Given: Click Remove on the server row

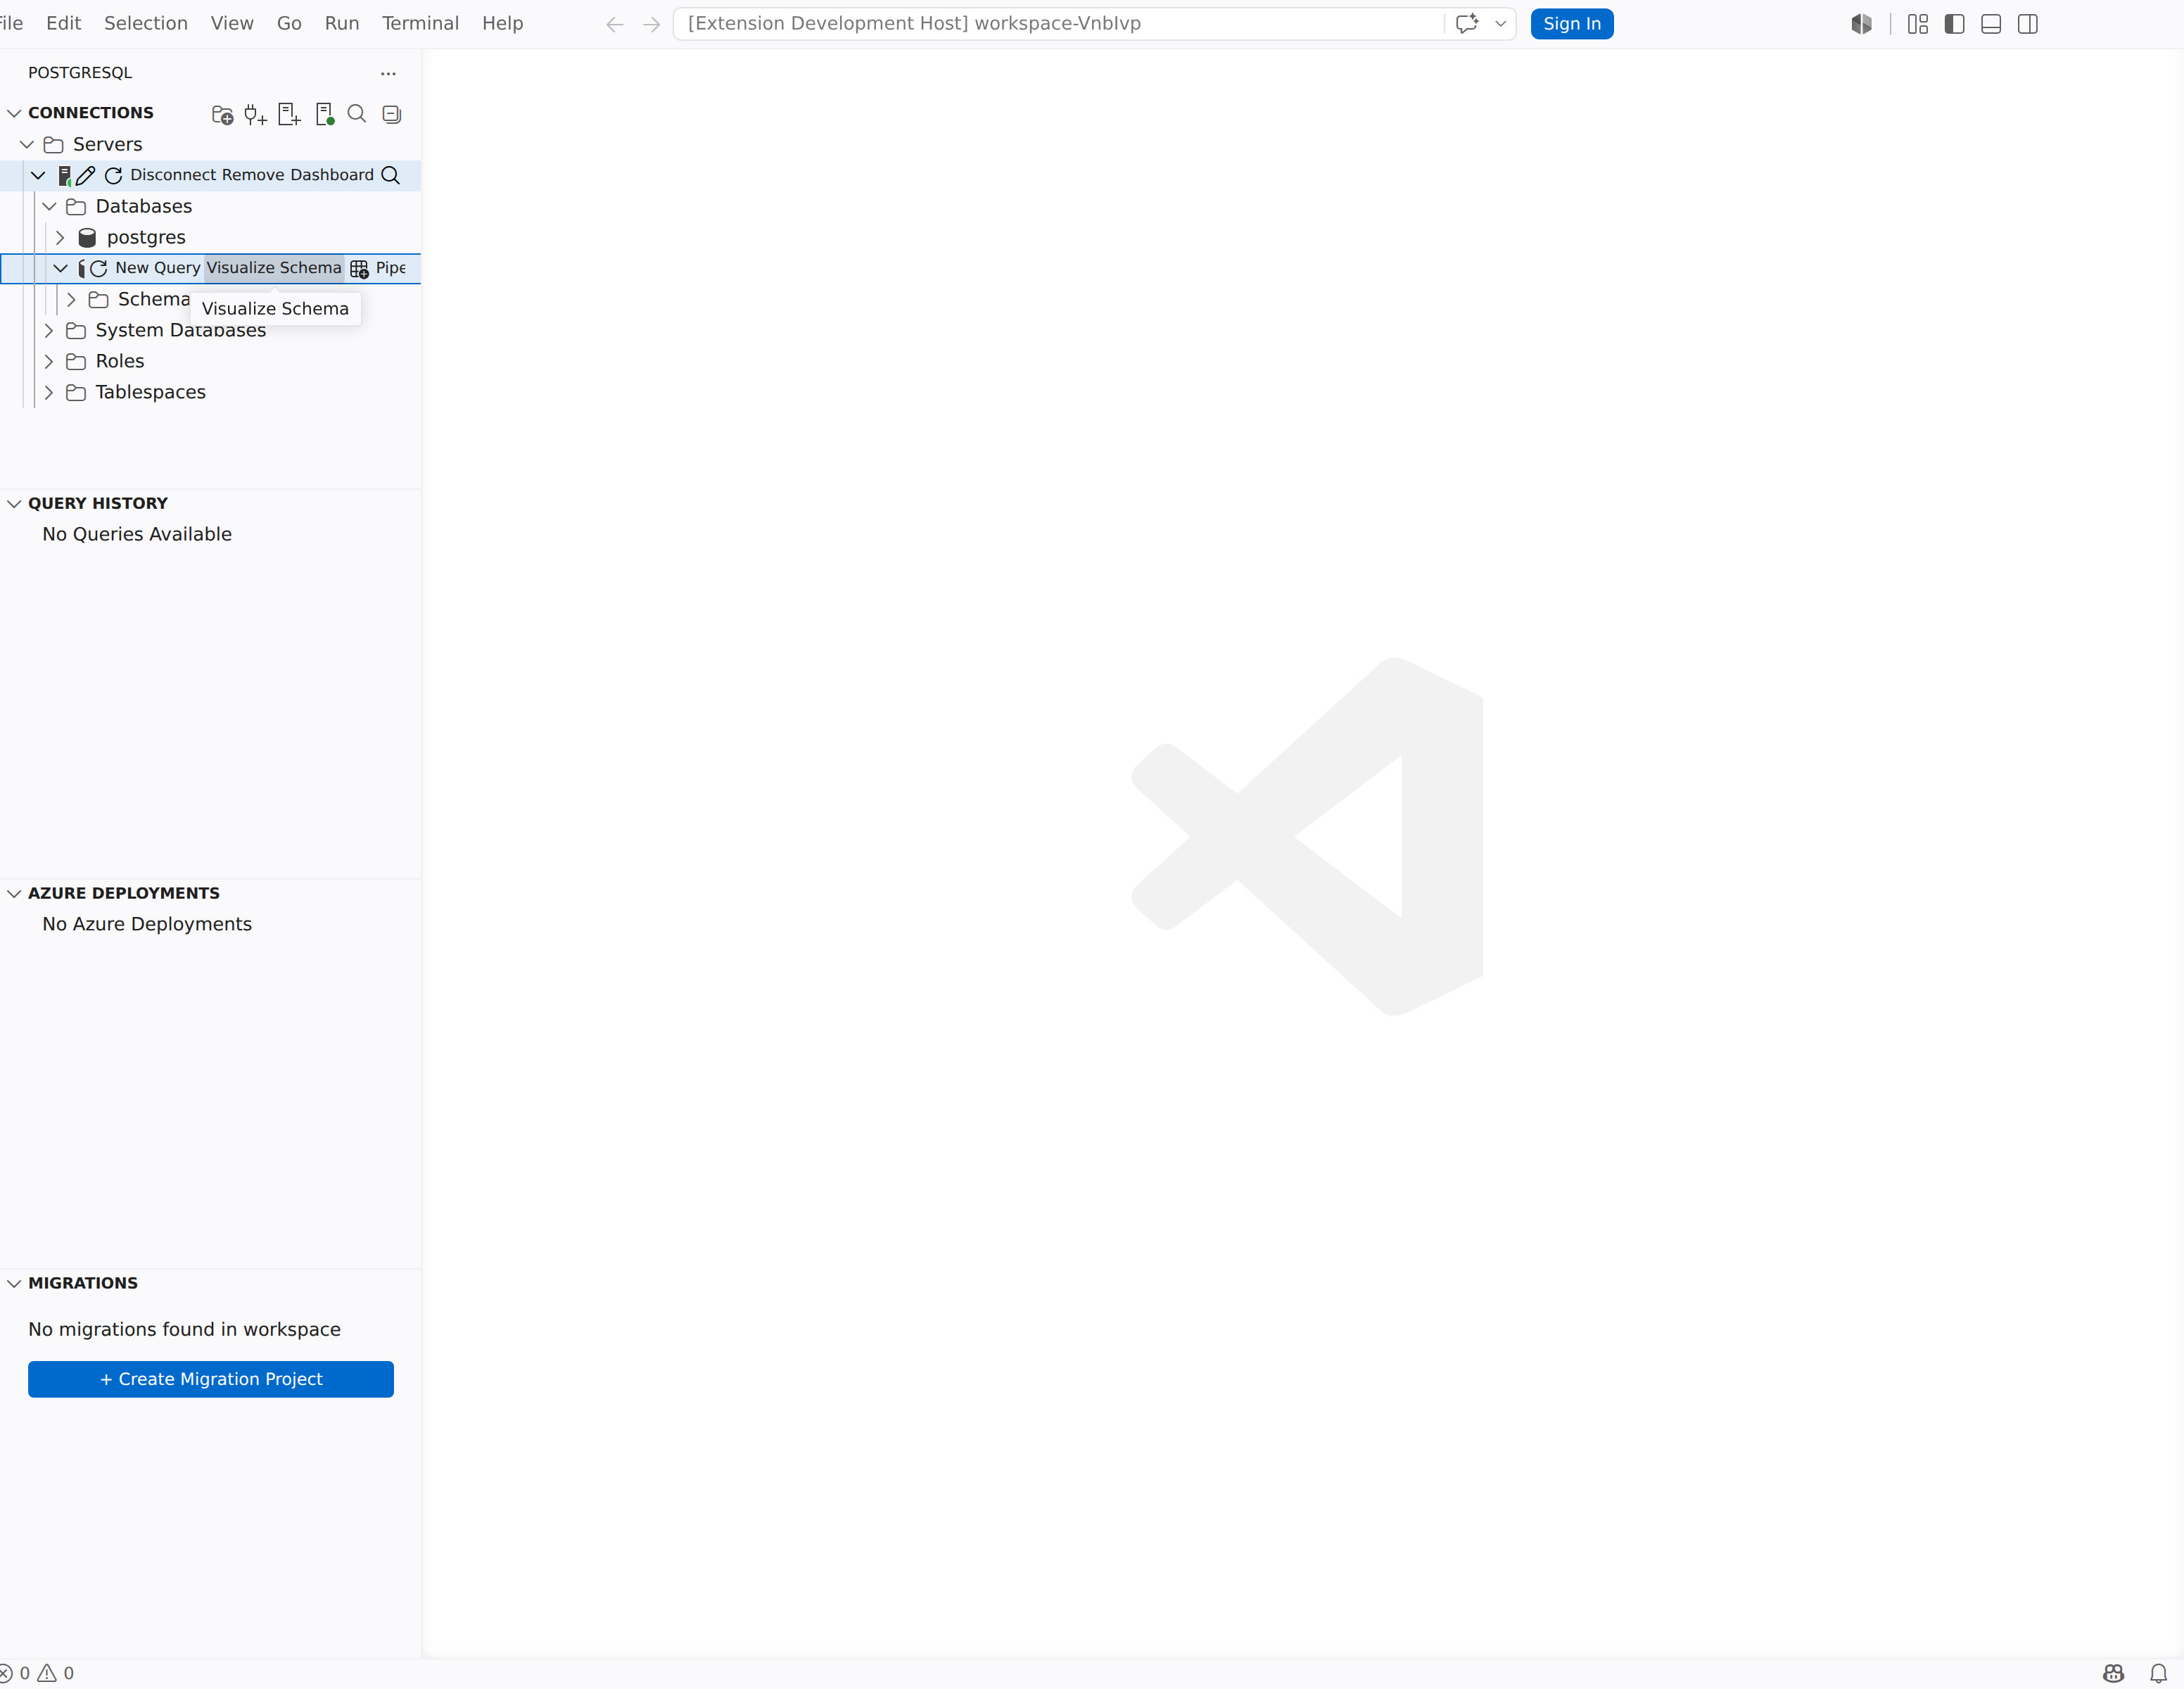Looking at the screenshot, I should coord(252,175).
